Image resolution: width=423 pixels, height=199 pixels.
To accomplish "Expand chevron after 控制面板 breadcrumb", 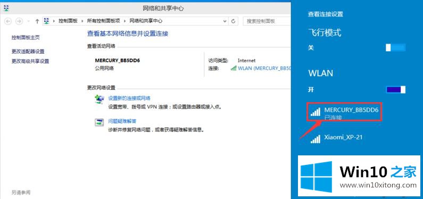I will (x=82, y=21).
